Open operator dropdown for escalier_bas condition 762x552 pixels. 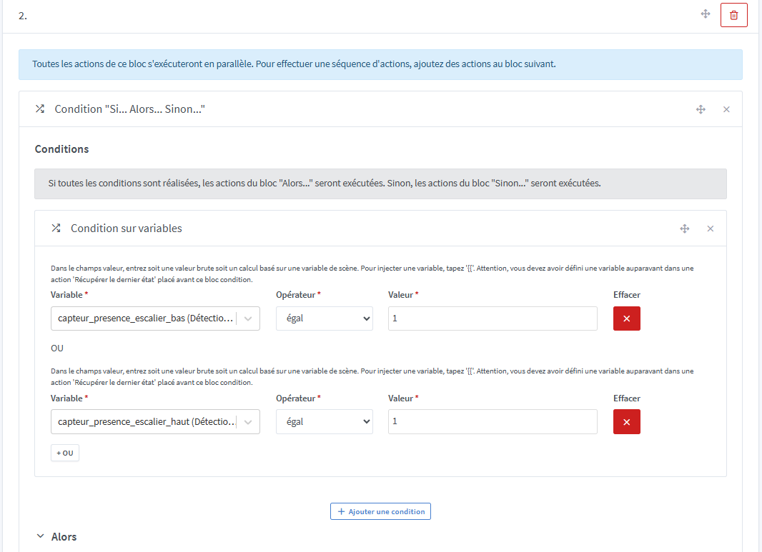point(324,318)
